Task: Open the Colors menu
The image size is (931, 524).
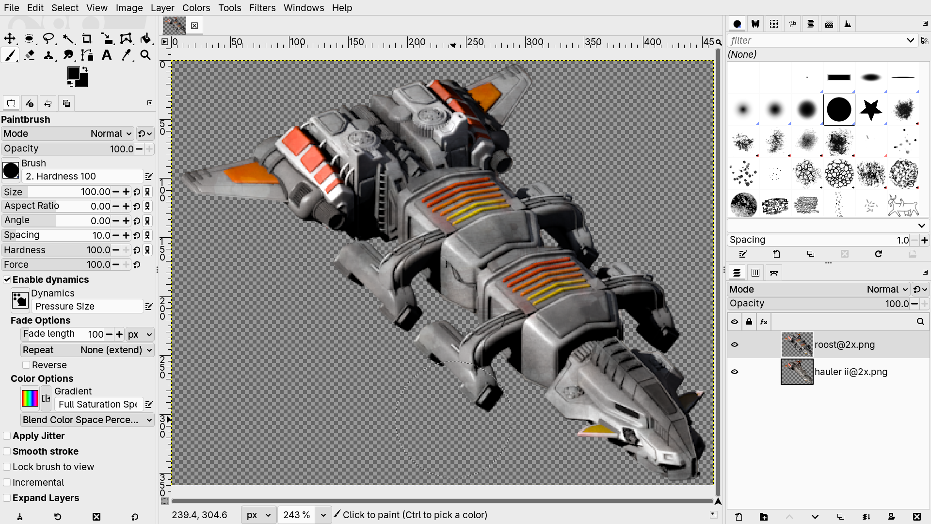Action: (x=196, y=8)
